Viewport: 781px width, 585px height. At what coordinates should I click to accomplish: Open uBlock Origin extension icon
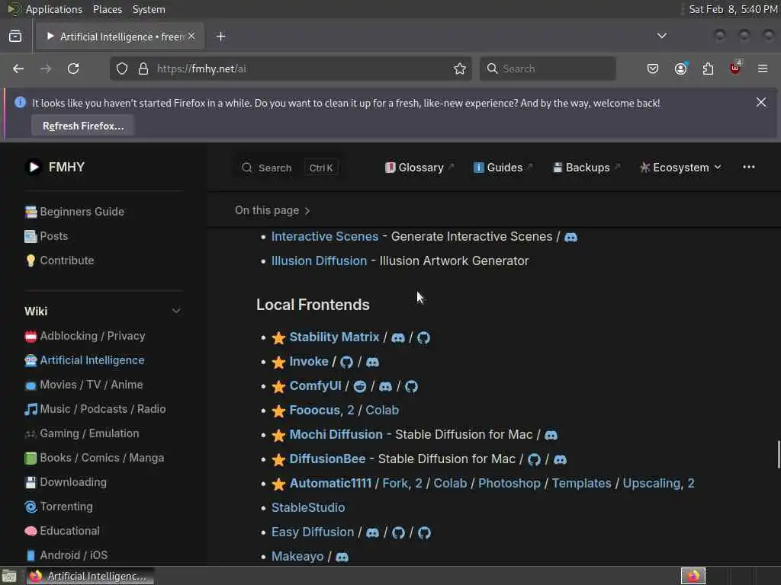(735, 68)
